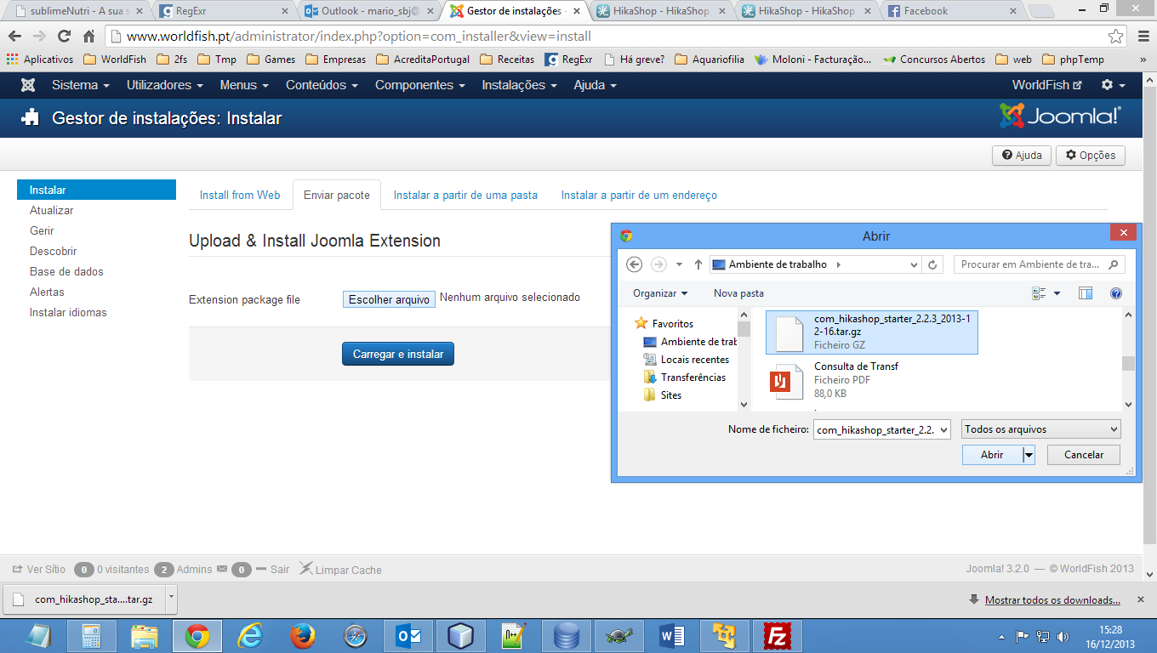Open the Mostrar todos os downloads link
Viewport: 1157px width, 653px height.
click(1052, 600)
